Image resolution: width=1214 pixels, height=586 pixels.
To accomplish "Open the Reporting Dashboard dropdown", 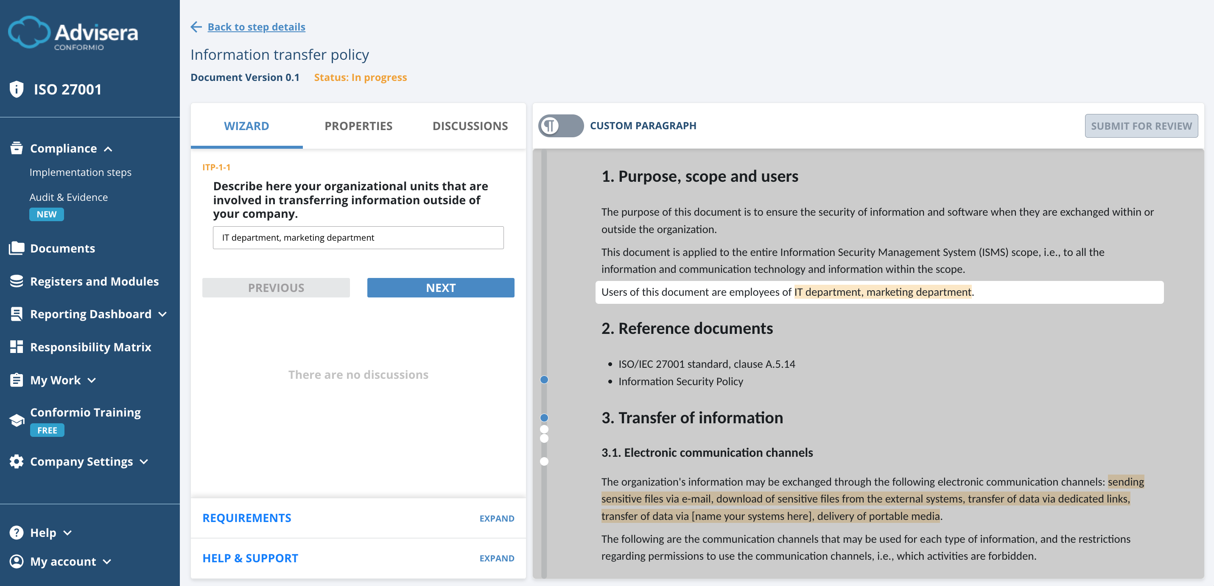I will point(162,314).
